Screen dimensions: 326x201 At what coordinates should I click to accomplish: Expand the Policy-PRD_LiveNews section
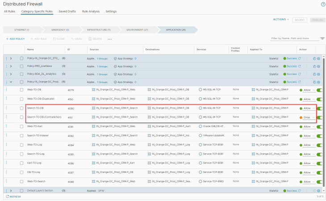click(x=11, y=66)
